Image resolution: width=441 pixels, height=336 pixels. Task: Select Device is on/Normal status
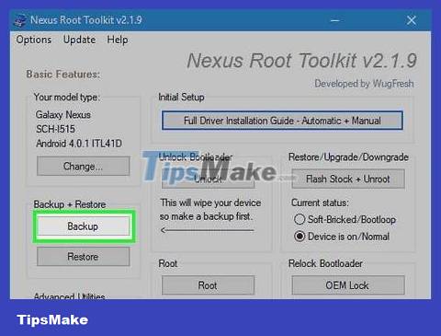click(342, 237)
